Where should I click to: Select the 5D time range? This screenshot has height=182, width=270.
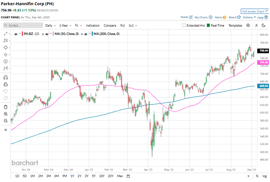(x=25, y=176)
